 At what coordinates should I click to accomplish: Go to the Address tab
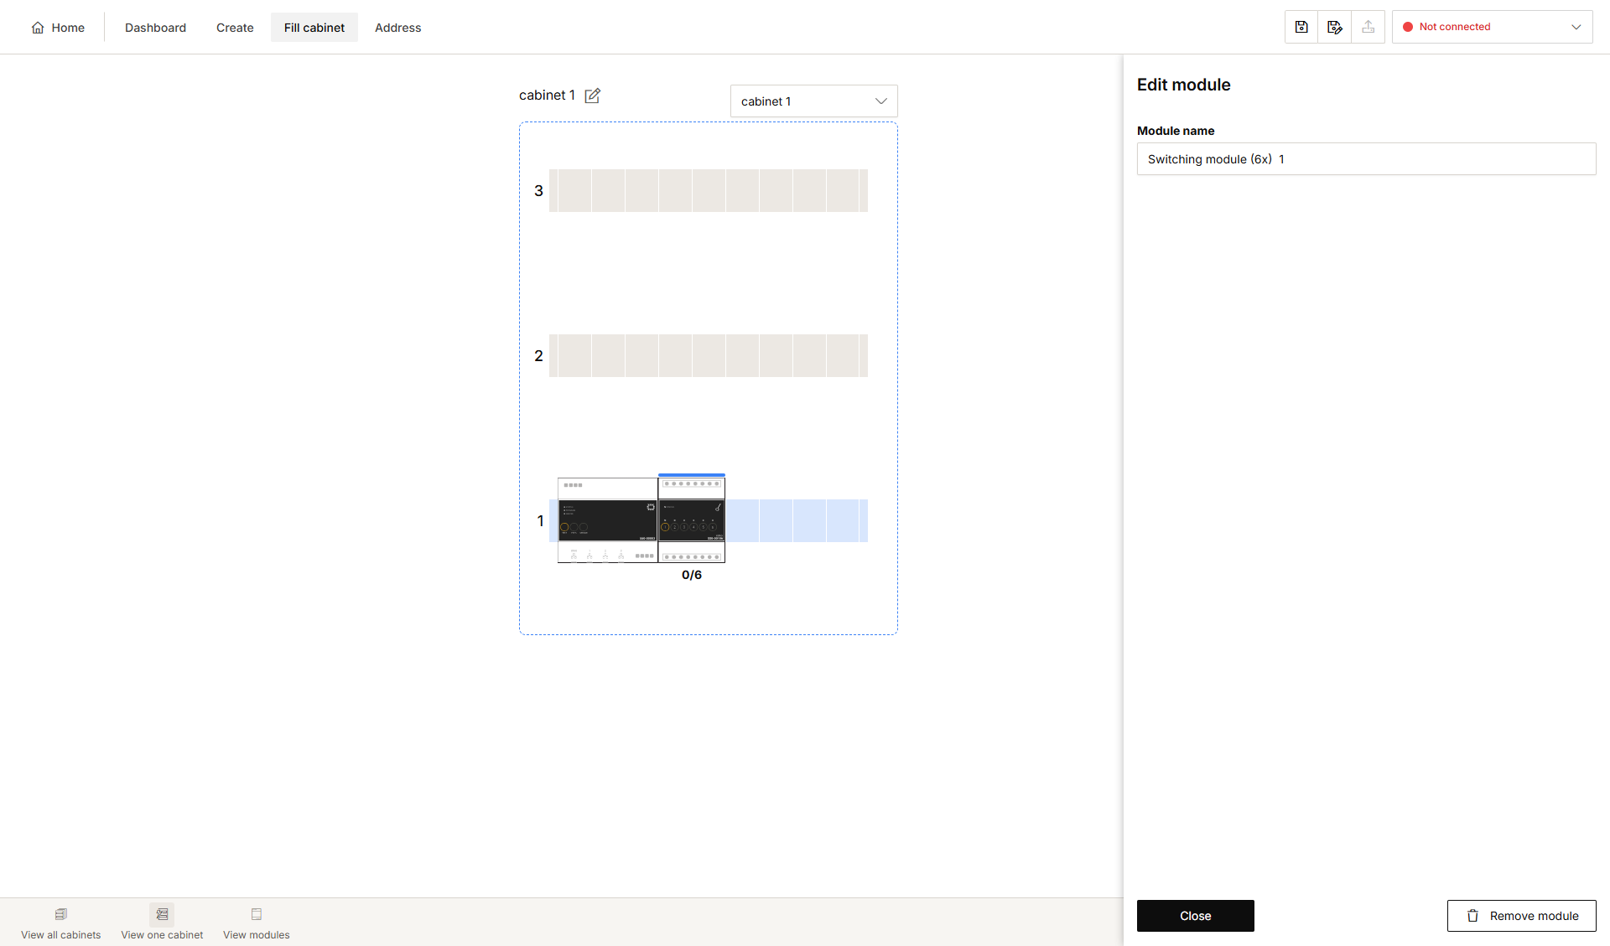(x=397, y=28)
